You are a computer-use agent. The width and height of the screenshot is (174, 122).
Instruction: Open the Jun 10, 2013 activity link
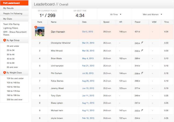point(88,88)
